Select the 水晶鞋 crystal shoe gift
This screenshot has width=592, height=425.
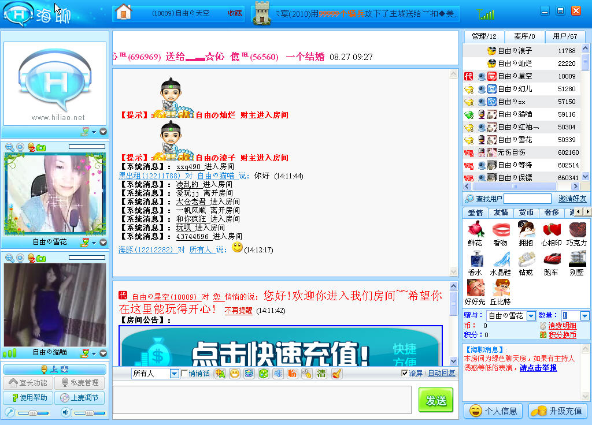click(500, 263)
